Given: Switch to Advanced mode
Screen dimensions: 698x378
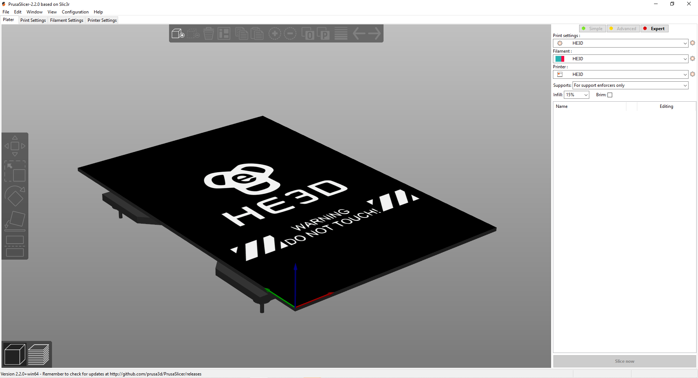Looking at the screenshot, I should coord(623,29).
